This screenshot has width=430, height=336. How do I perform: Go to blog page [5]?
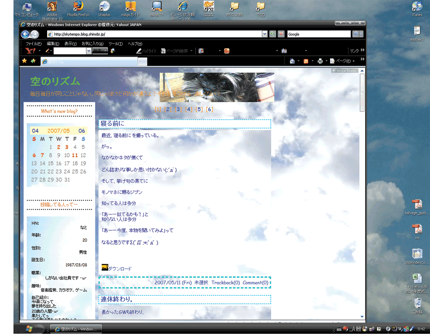(x=199, y=109)
